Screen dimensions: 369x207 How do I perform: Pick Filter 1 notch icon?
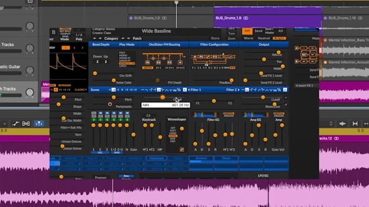(x=171, y=90)
